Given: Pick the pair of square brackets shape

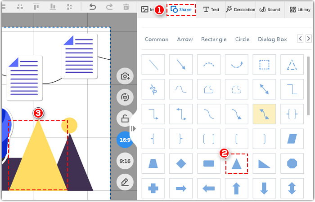Looking at the screenshot, I should (209, 139).
